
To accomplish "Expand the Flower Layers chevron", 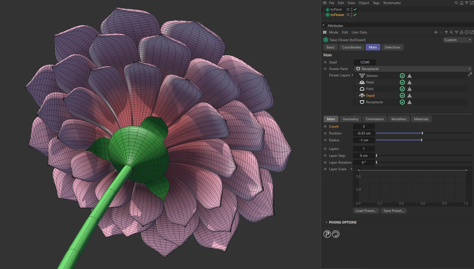I will tap(352, 75).
